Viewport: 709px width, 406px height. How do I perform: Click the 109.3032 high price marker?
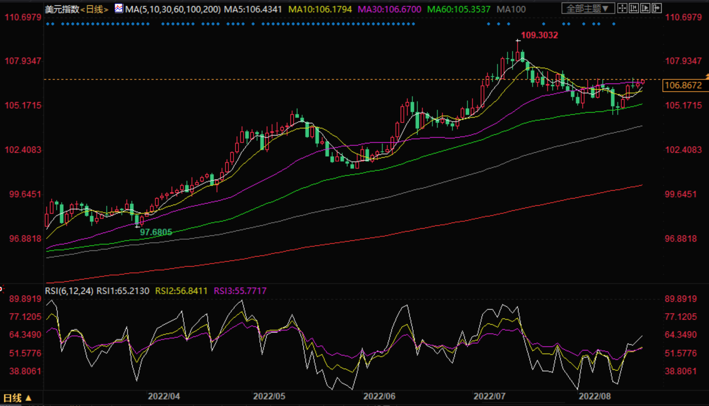click(539, 35)
